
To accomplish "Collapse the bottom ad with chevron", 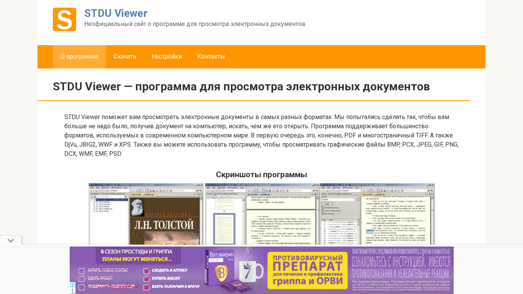I will [x=11, y=241].
